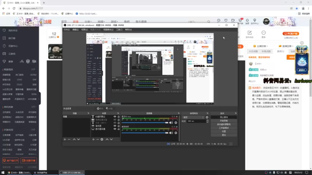Viewport: 312px width, 175px height.
Task: Move the scene down in the scenes list
Action: (x=78, y=140)
